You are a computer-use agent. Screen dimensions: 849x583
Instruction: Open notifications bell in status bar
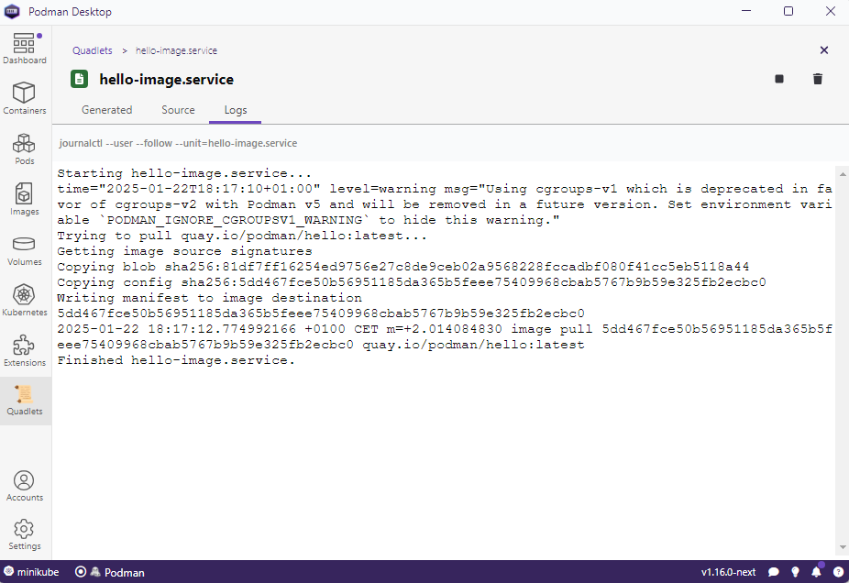[816, 572]
